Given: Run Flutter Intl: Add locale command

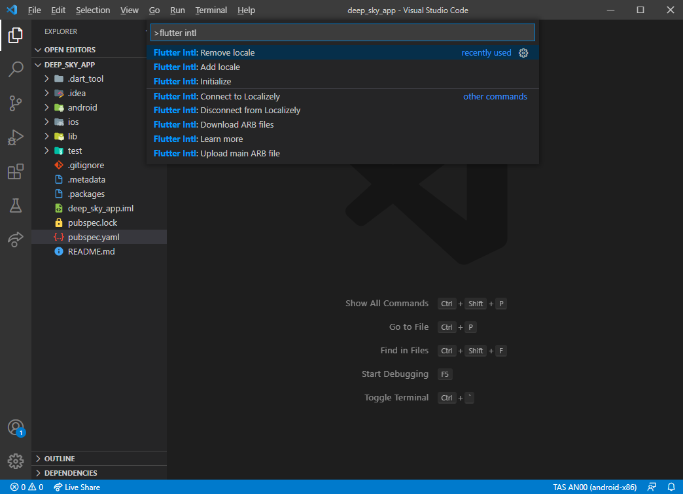Looking at the screenshot, I should (342, 67).
